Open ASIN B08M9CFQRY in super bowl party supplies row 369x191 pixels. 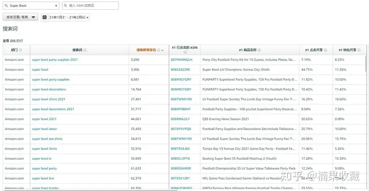pyautogui.click(x=181, y=79)
